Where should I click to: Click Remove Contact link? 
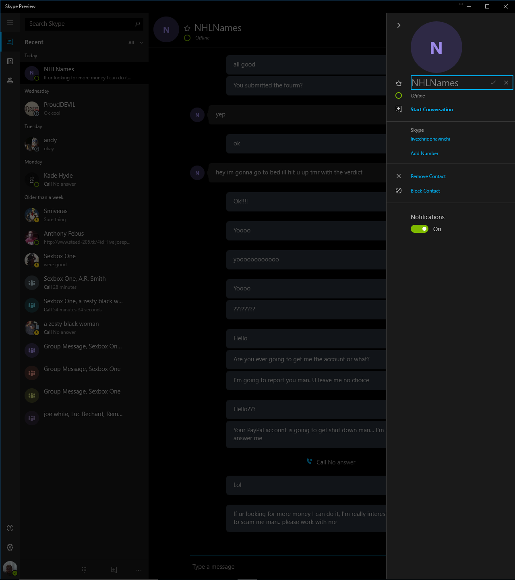pyautogui.click(x=428, y=176)
